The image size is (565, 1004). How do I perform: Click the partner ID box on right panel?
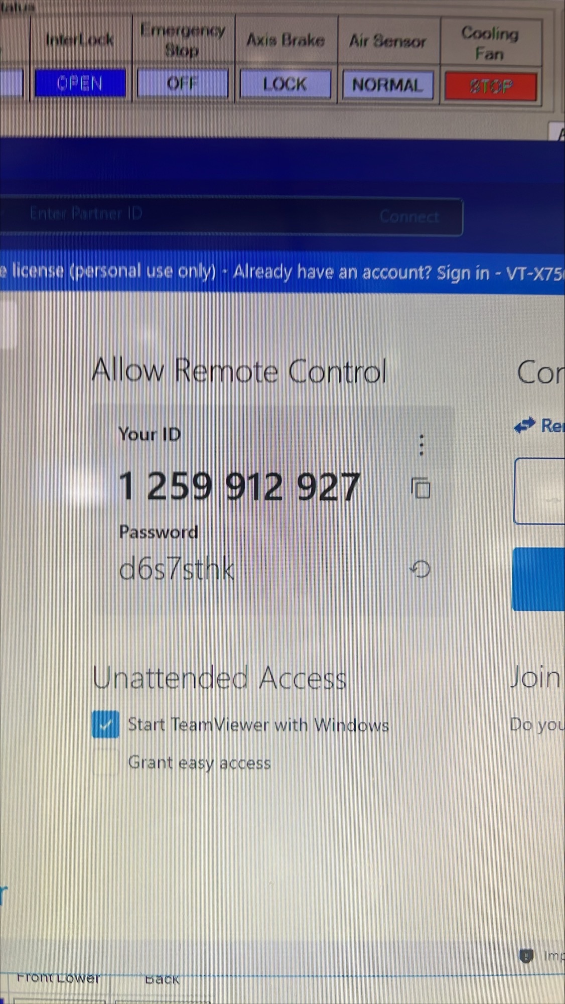[539, 490]
